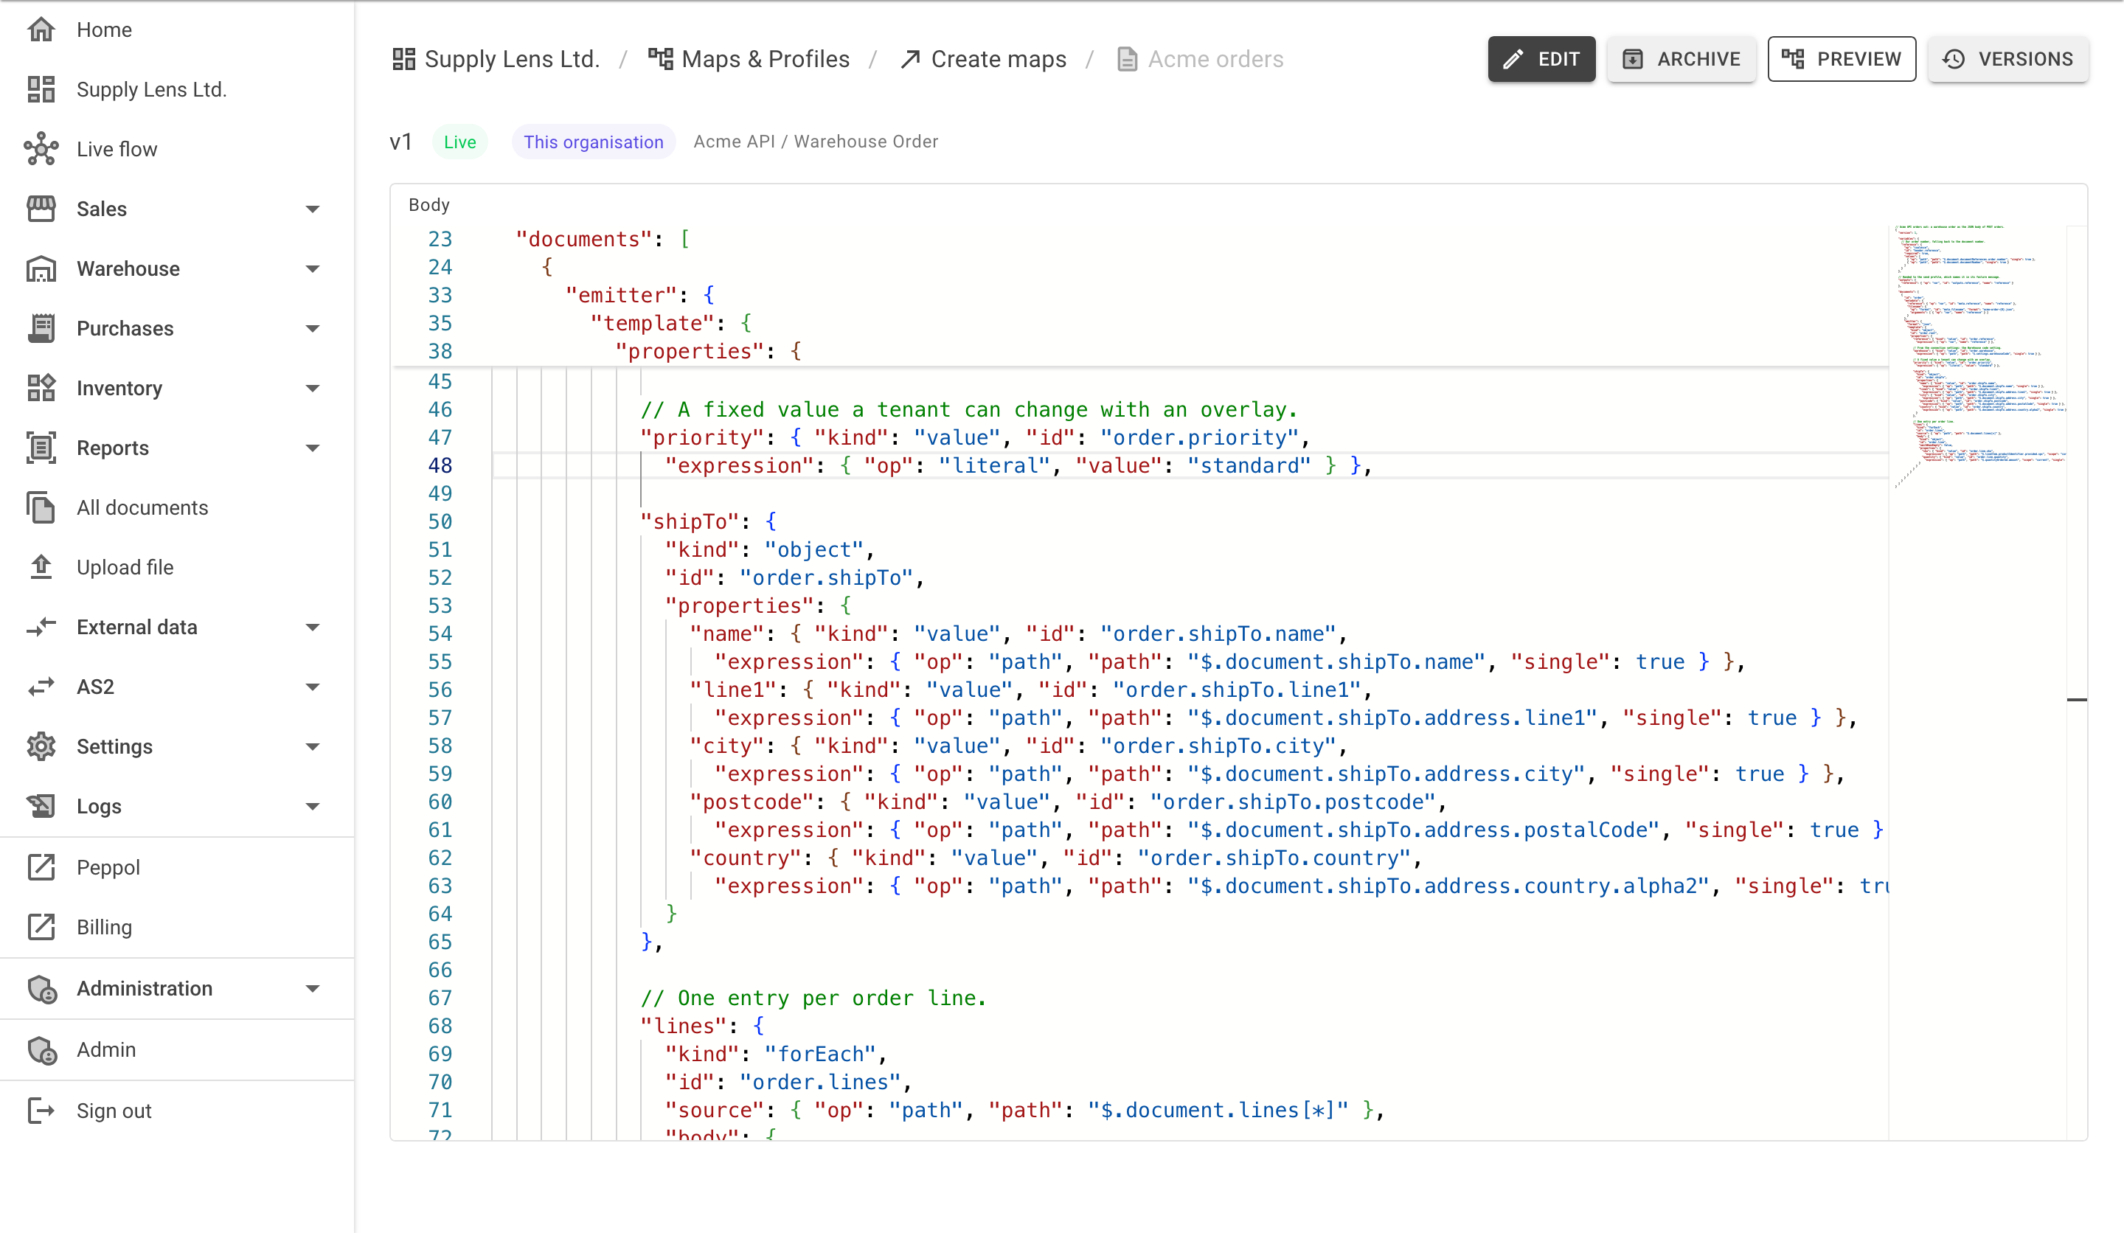2124x1233 pixels.
Task: Open the VERSIONS history button
Action: point(2007,59)
